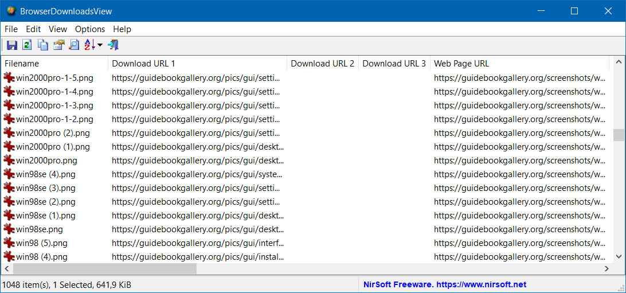The image size is (626, 293).
Task: Sort by the Download URL 1 column header
Action: coord(198,64)
